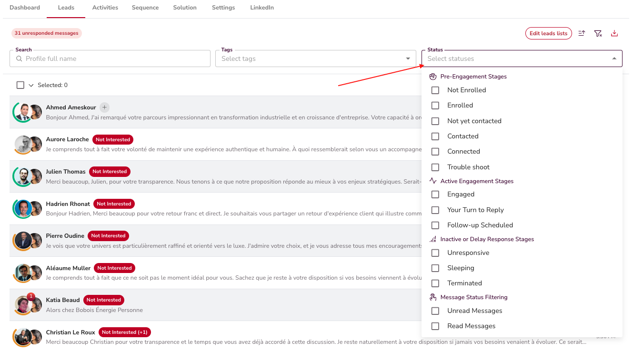Switch to the Activities tab

pyautogui.click(x=105, y=8)
